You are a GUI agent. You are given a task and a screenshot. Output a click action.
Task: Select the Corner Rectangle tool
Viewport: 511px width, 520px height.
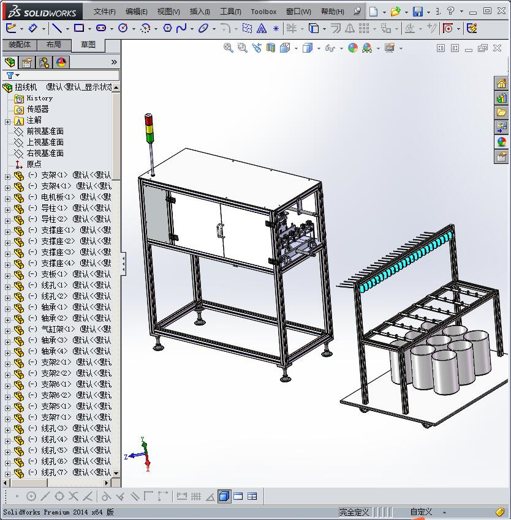tap(79, 28)
